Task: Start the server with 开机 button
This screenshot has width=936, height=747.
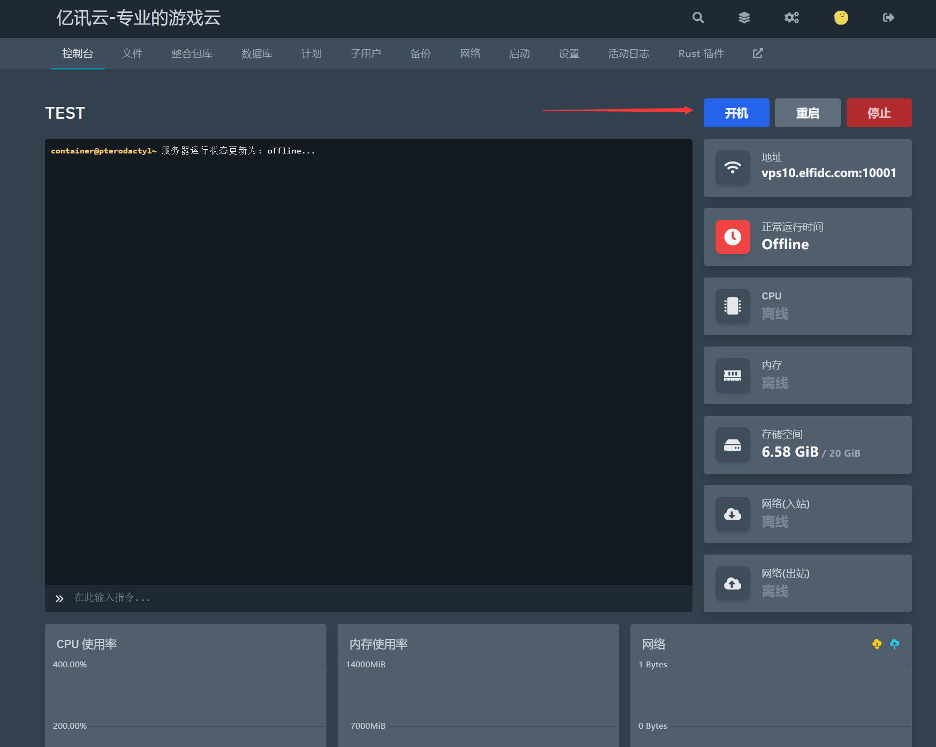Action: (736, 113)
